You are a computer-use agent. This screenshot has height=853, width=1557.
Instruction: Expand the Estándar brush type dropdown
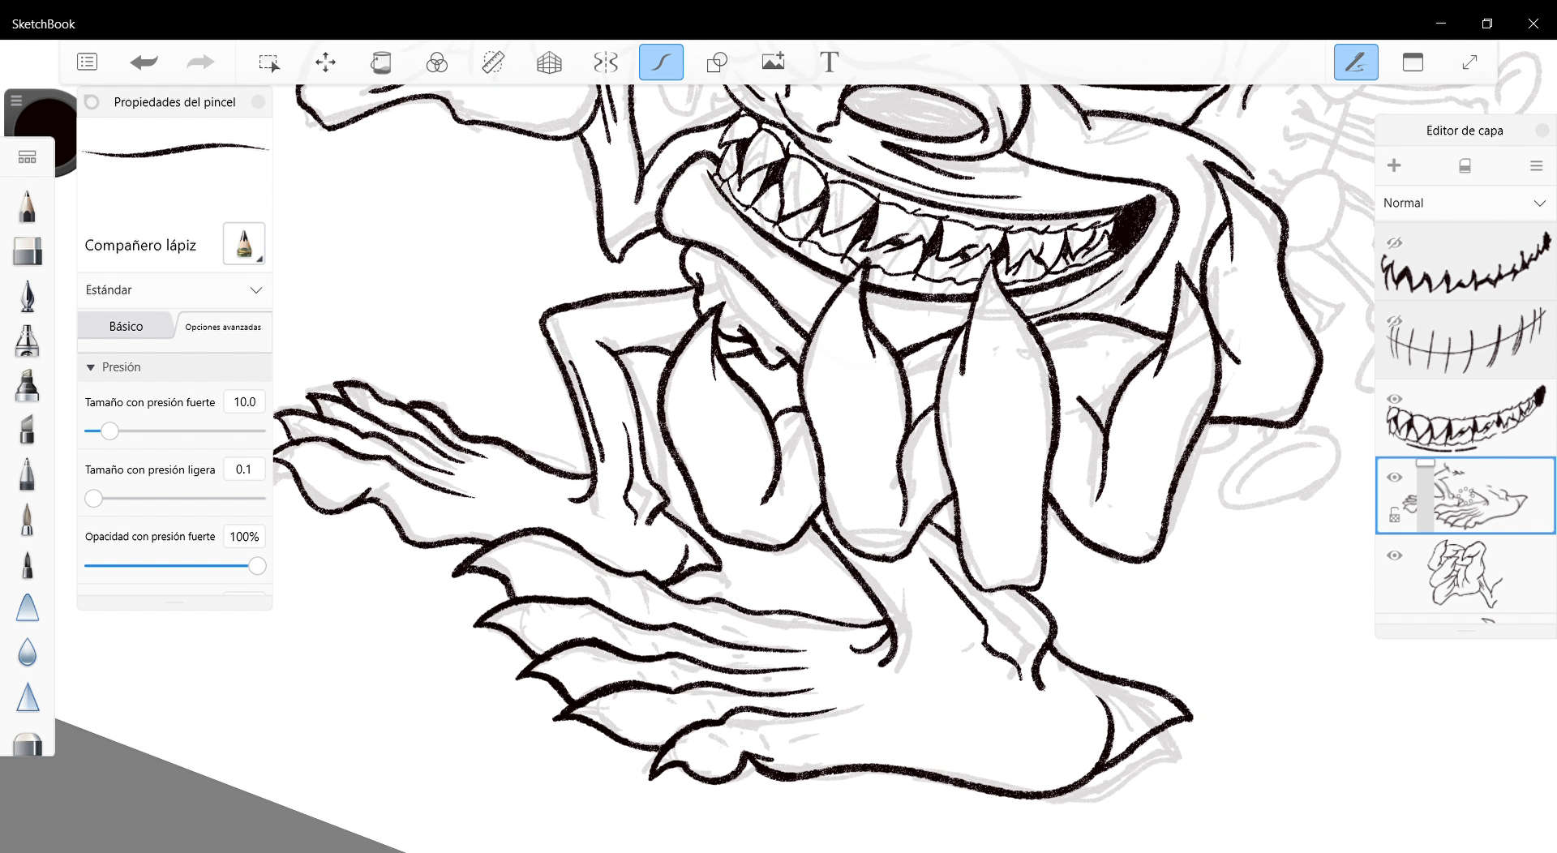174,290
